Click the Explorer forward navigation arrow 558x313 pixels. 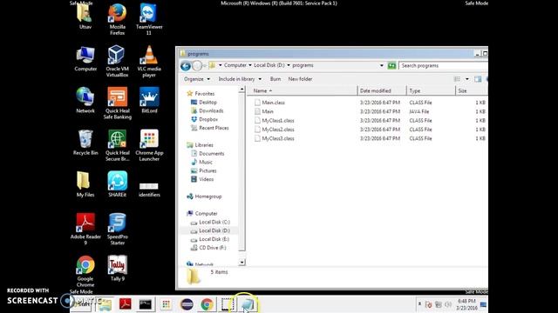(197, 66)
